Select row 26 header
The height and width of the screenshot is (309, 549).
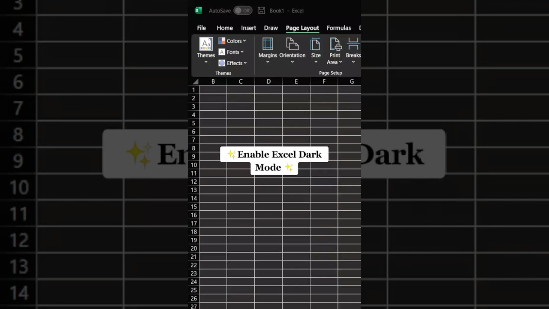pos(193,298)
